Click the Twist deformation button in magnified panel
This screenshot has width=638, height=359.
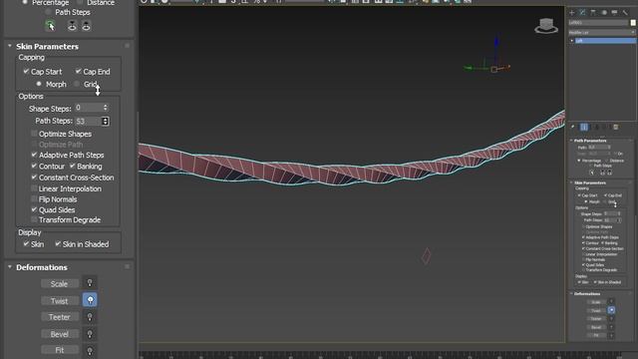point(60,301)
